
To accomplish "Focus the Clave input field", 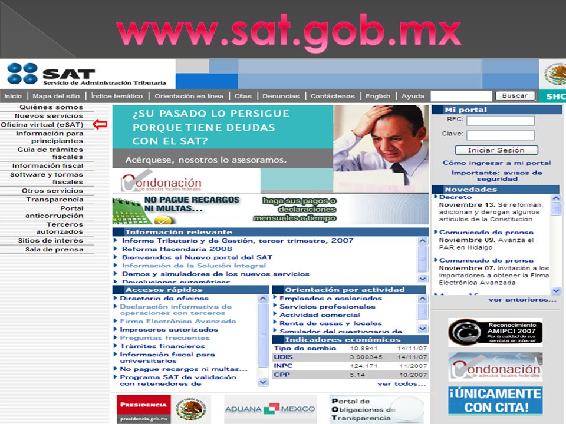I will click(501, 135).
